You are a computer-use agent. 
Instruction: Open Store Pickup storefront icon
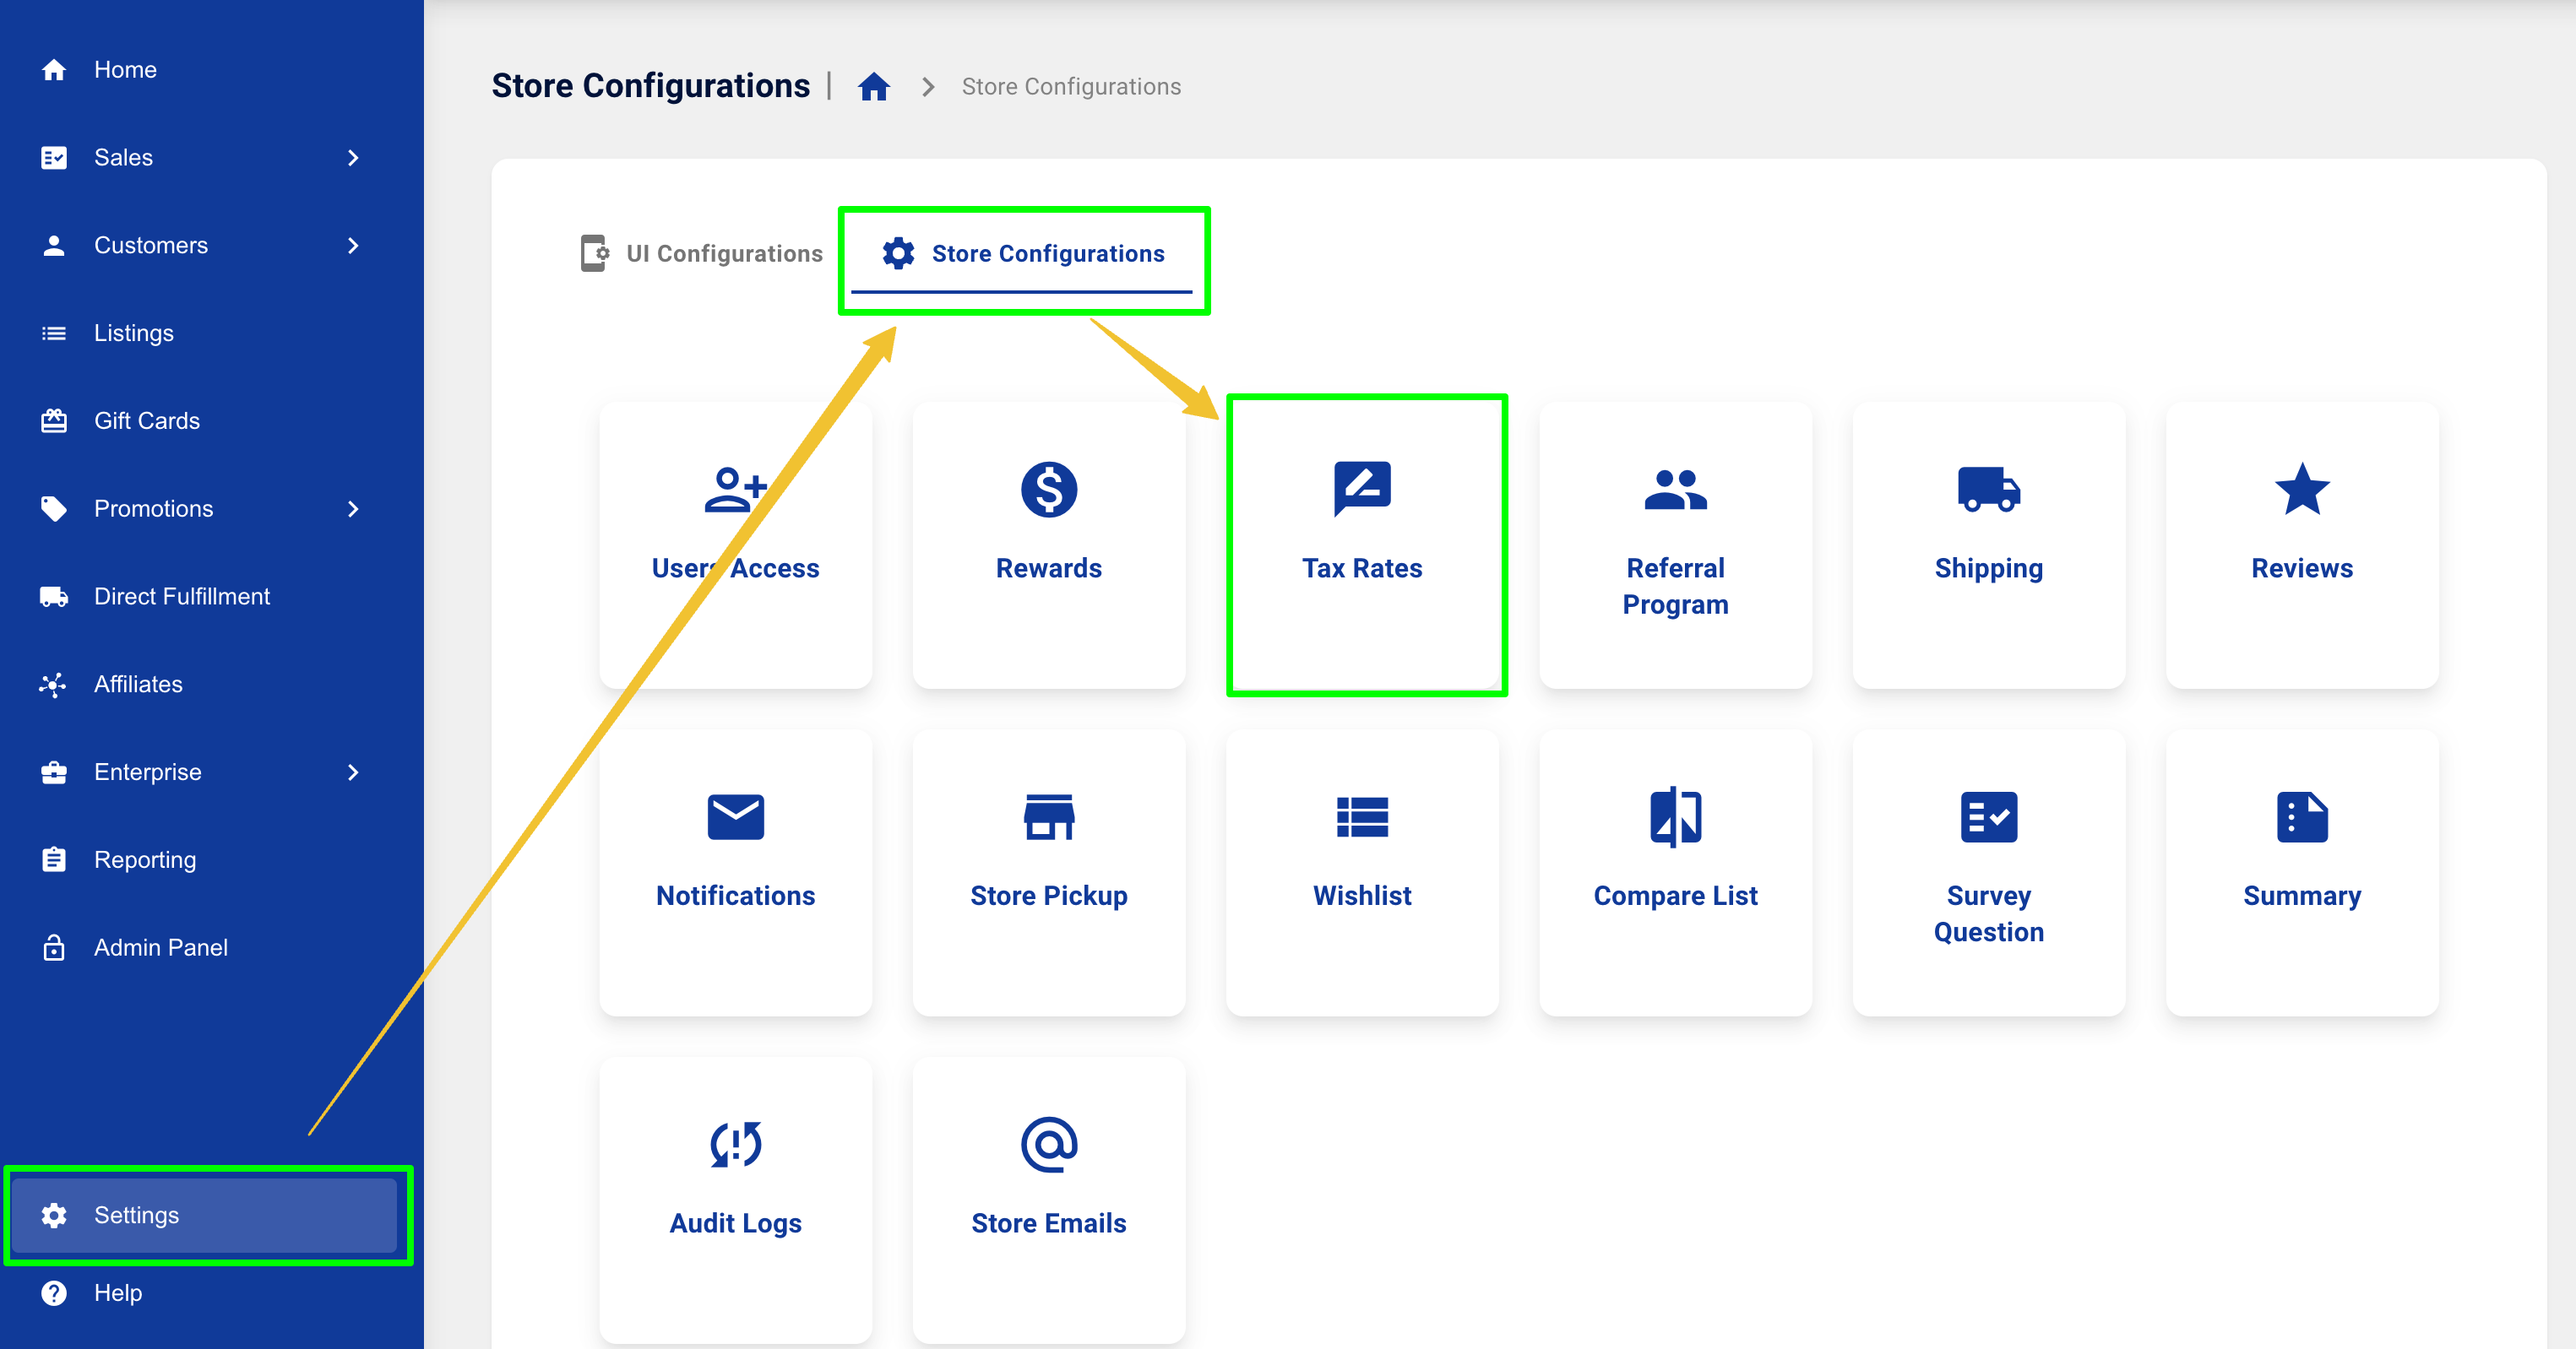pyautogui.click(x=1048, y=817)
